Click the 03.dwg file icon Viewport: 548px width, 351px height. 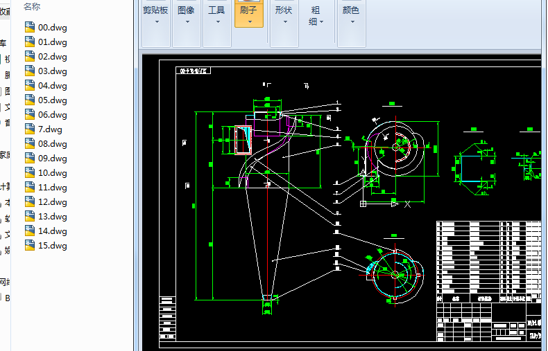pyautogui.click(x=30, y=71)
